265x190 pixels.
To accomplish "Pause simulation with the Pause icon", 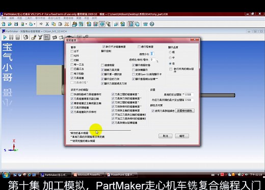I will (x=11, y=37).
